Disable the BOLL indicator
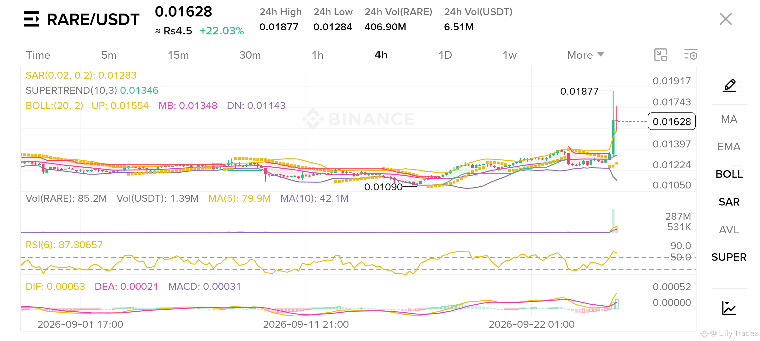This screenshot has width=760, height=341. tap(729, 174)
